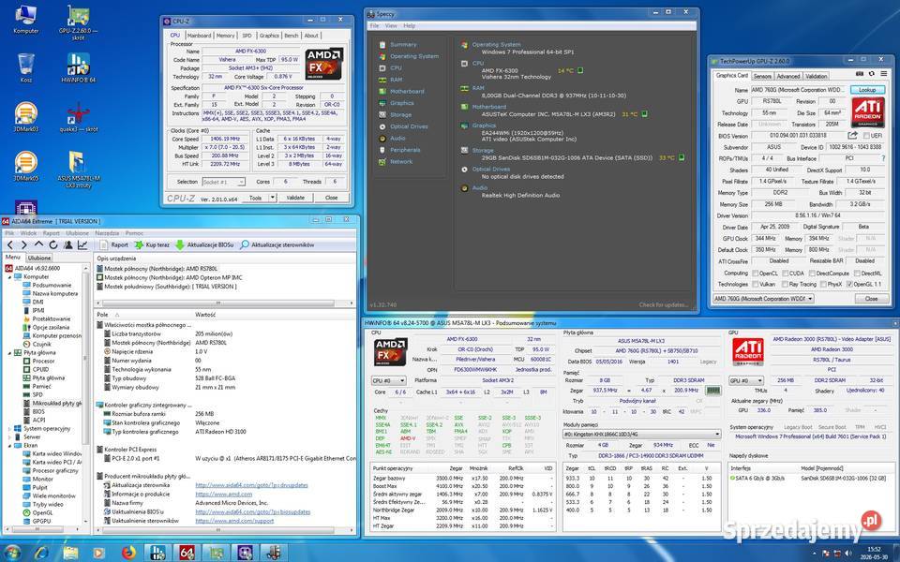Viewport: 900px width, 562px height.
Task: Switch to CPU-Z Memory tab
Action: pyautogui.click(x=226, y=36)
